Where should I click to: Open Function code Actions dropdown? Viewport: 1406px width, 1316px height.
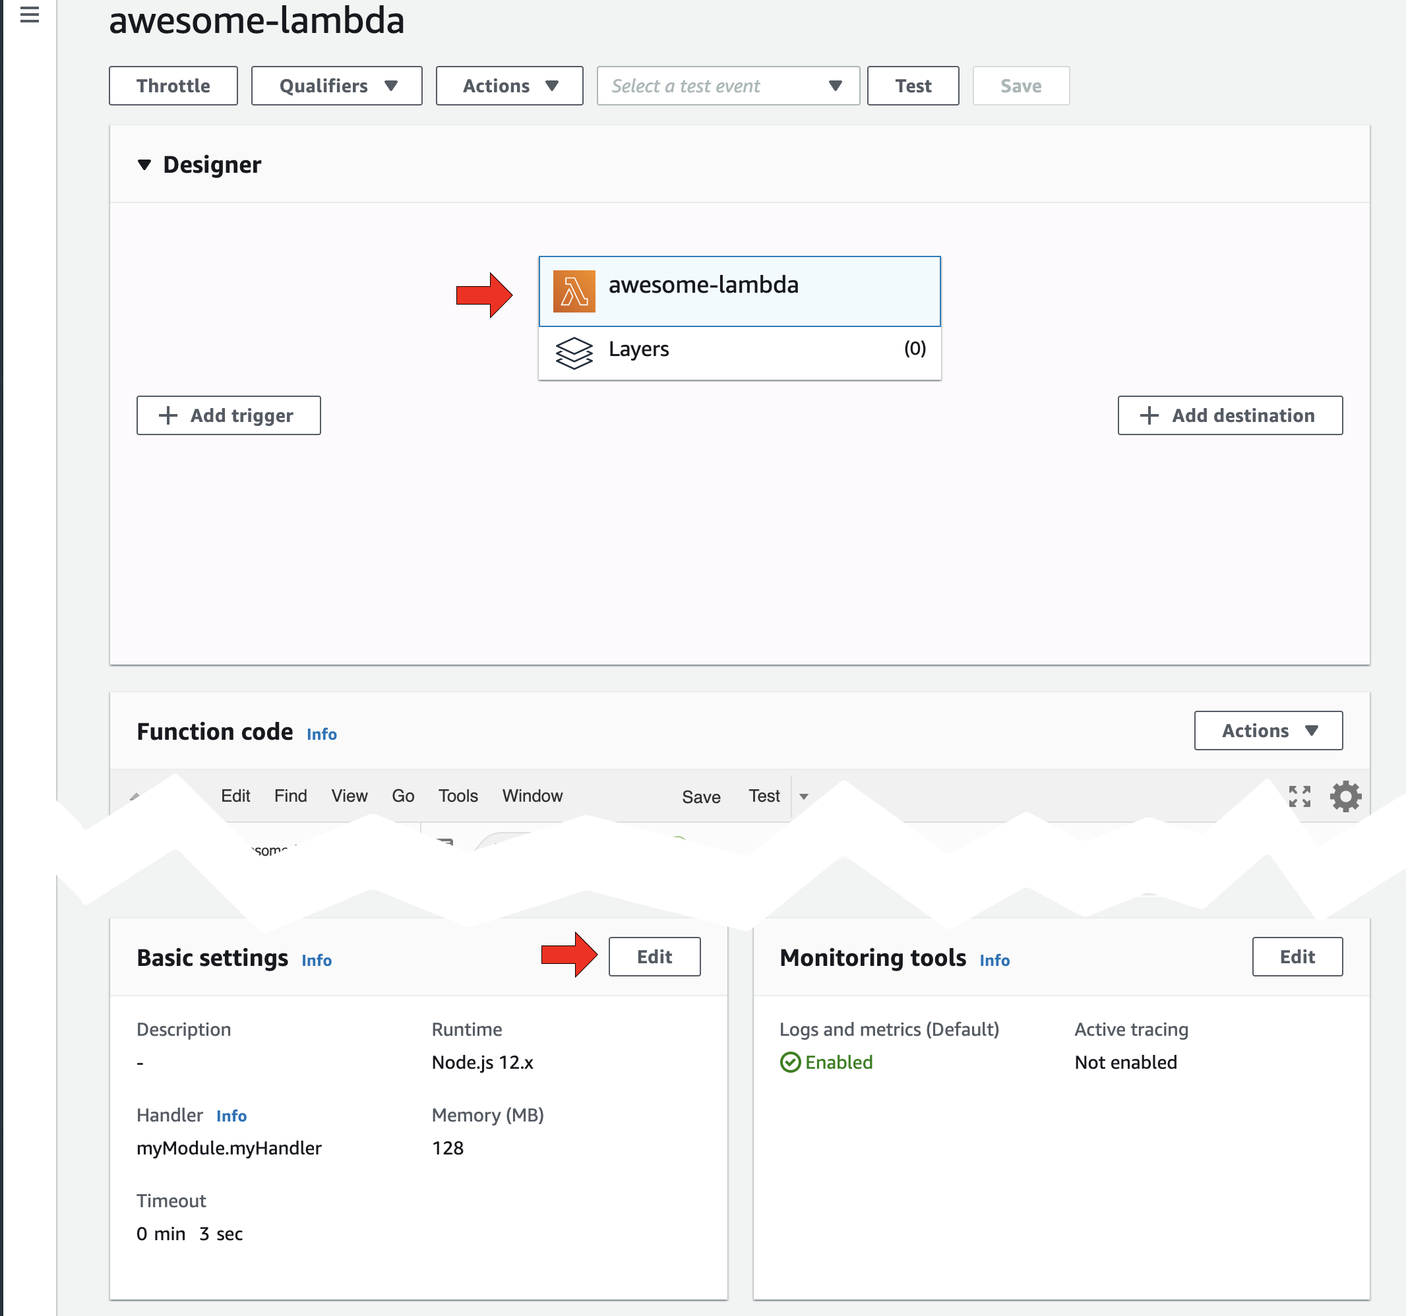1268,731
